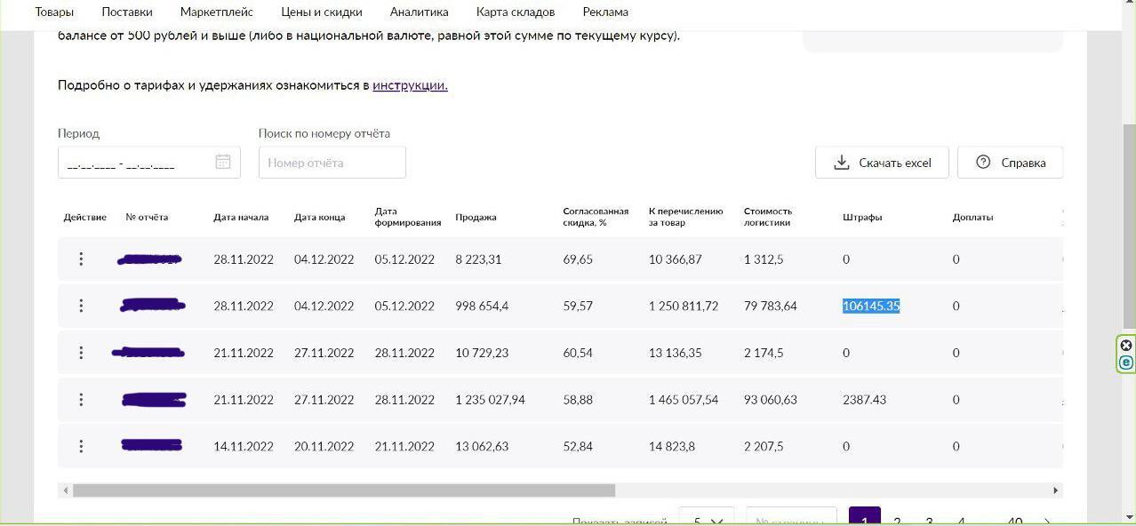The image size is (1136, 526).
Task: Click three-dot actions for the 10 729,23 sale row
Action: pyautogui.click(x=81, y=353)
